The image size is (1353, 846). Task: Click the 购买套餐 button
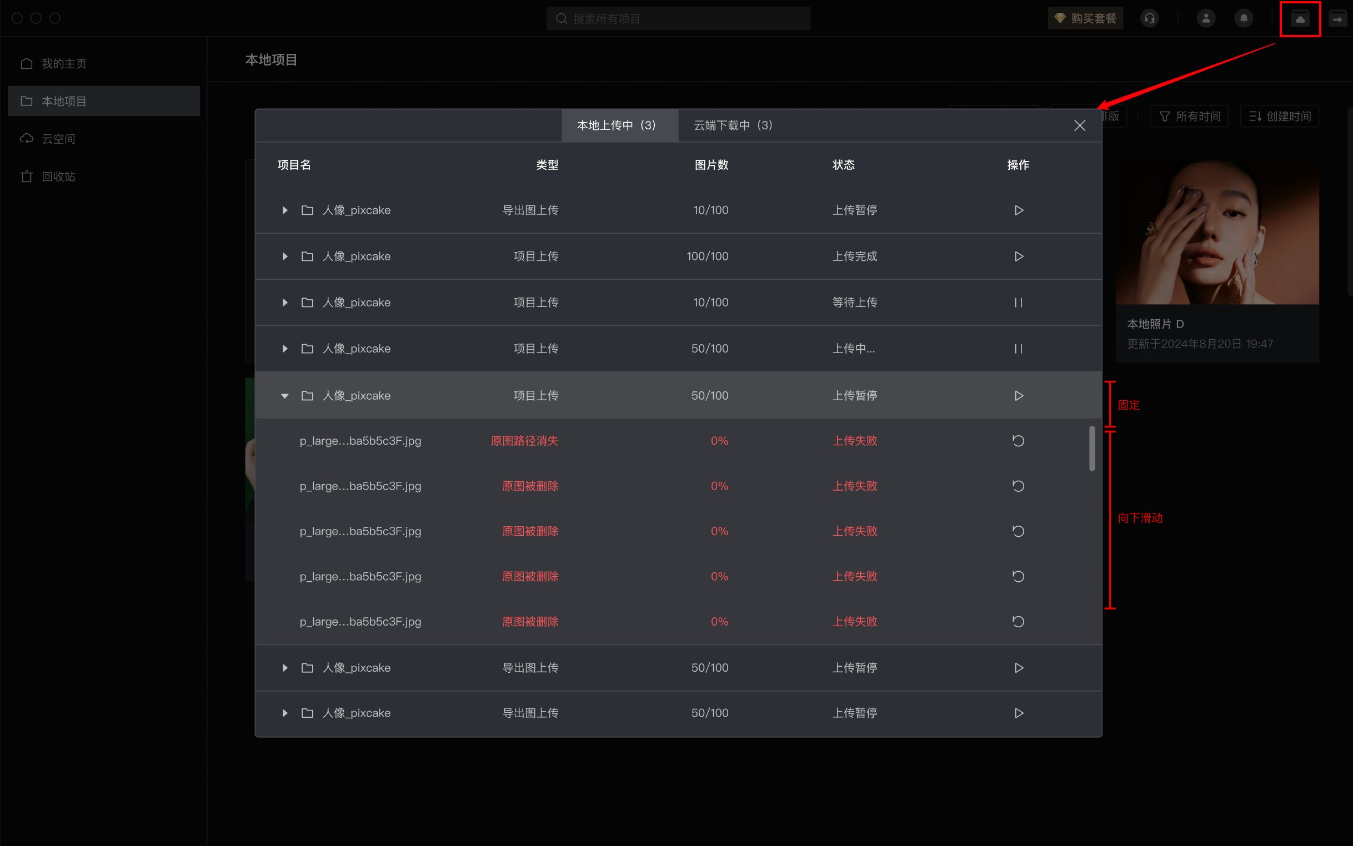pos(1085,18)
